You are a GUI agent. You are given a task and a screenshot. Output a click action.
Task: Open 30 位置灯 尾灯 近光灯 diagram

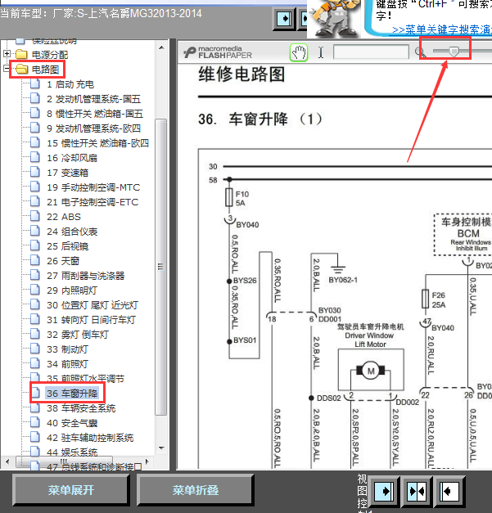point(93,305)
